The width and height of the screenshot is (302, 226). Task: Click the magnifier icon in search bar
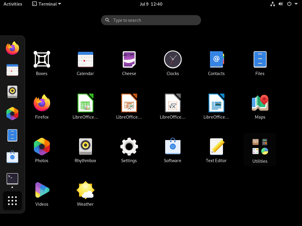[x=107, y=20]
